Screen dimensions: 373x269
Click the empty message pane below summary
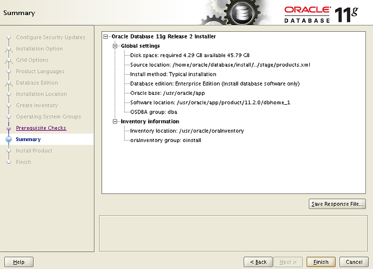[233, 233]
